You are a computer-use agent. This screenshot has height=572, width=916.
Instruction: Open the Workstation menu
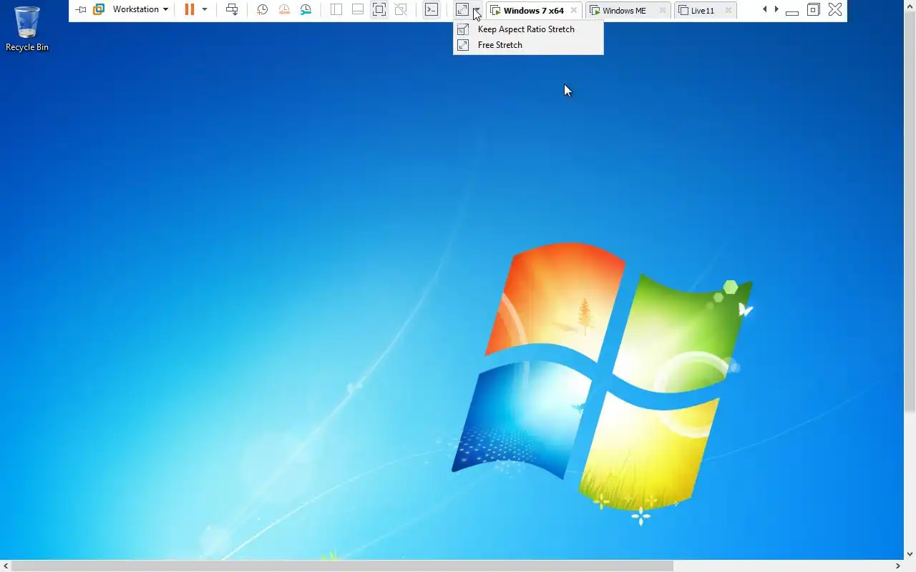tap(140, 9)
